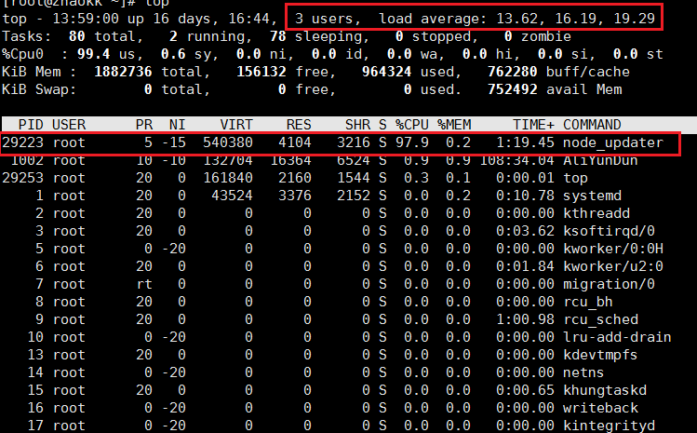Image resolution: width=697 pixels, height=433 pixels.
Task: Click the %MEM column header
Action: 454,125
